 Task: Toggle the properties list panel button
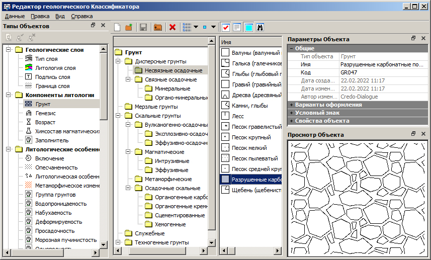237,27
